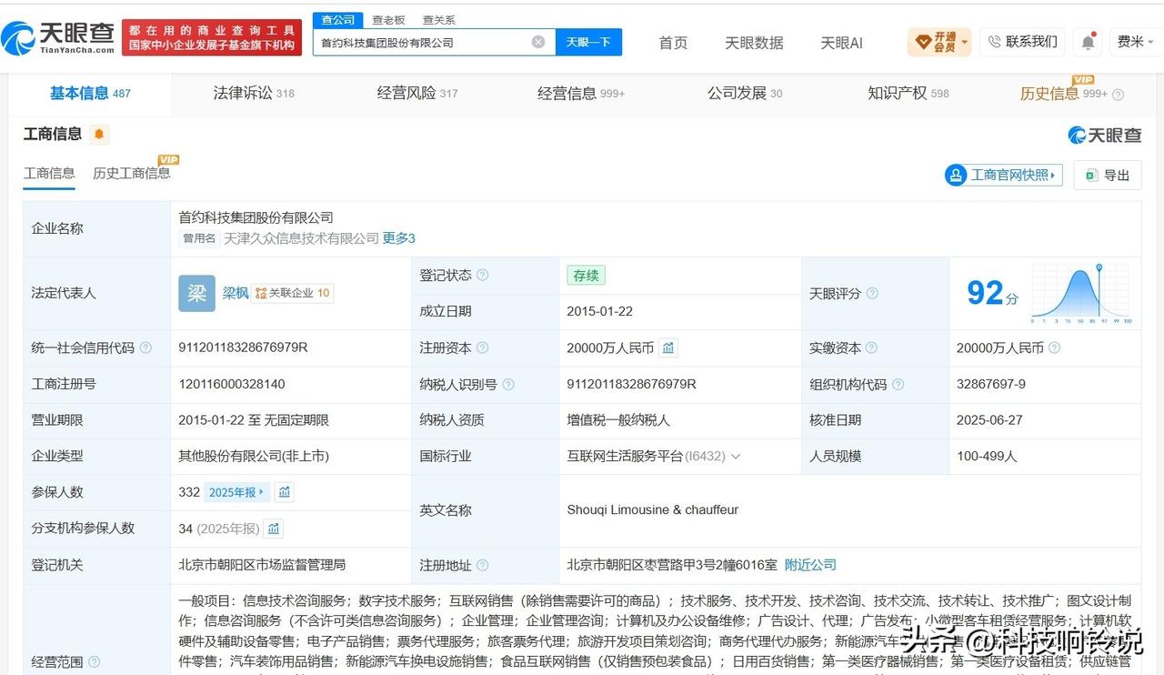
Task: Click the 人员规模 value 100-499人
Action: coord(988,457)
